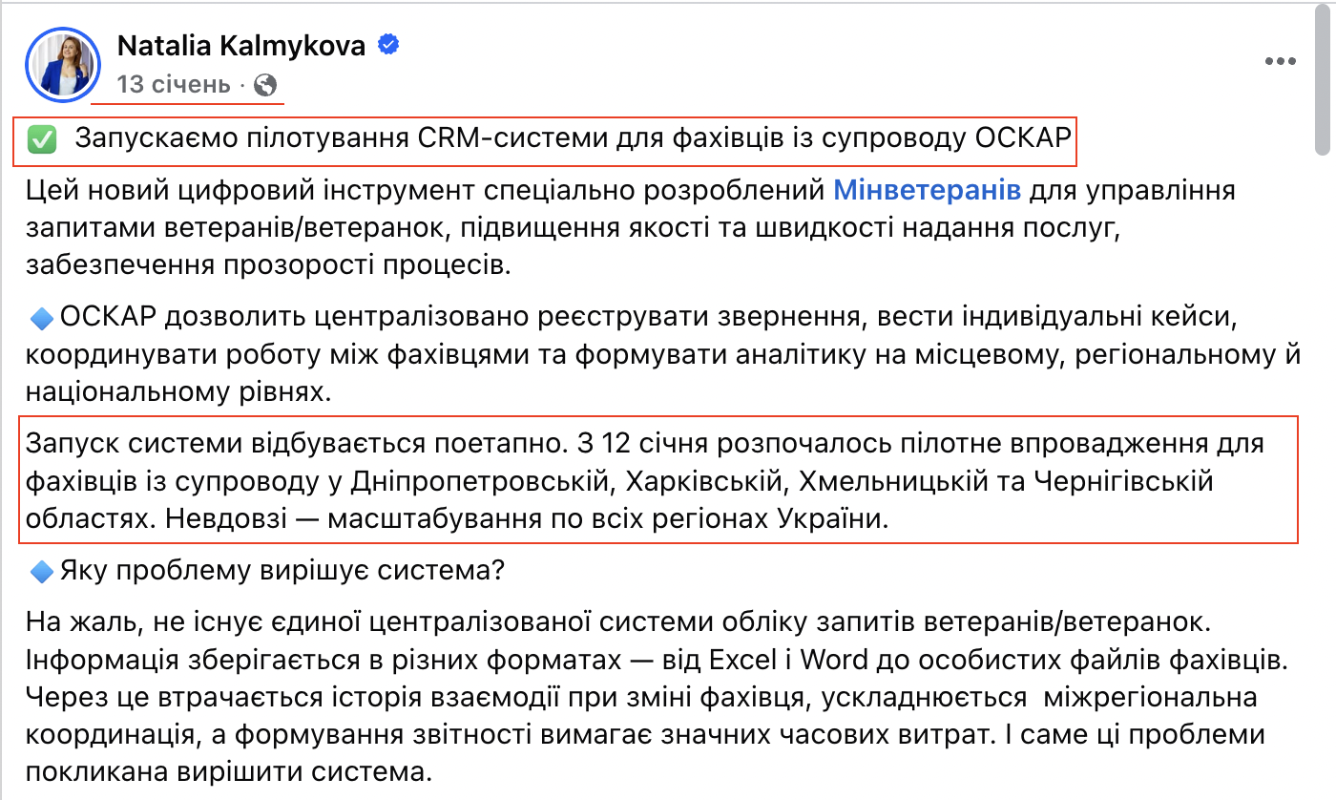This screenshot has height=800, width=1336.
Task: Click the question 'Яку проблему вирішує система?'
Action: [x=282, y=572]
